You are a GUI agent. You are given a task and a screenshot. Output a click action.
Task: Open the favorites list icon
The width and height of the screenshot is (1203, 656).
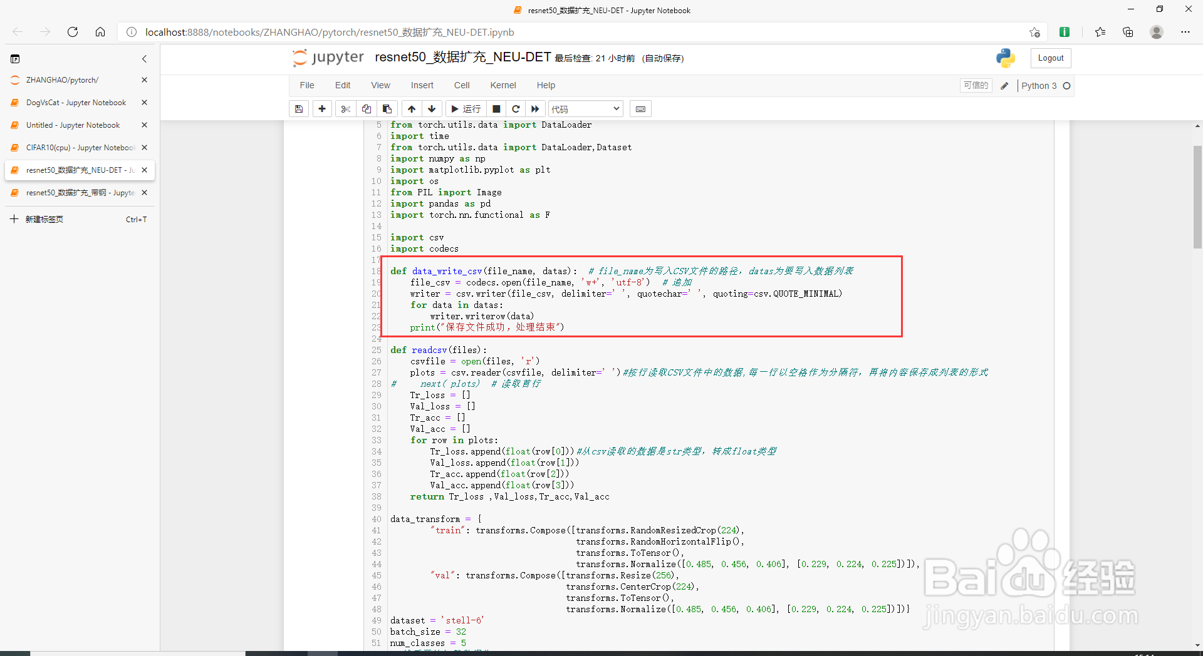pyautogui.click(x=1100, y=32)
